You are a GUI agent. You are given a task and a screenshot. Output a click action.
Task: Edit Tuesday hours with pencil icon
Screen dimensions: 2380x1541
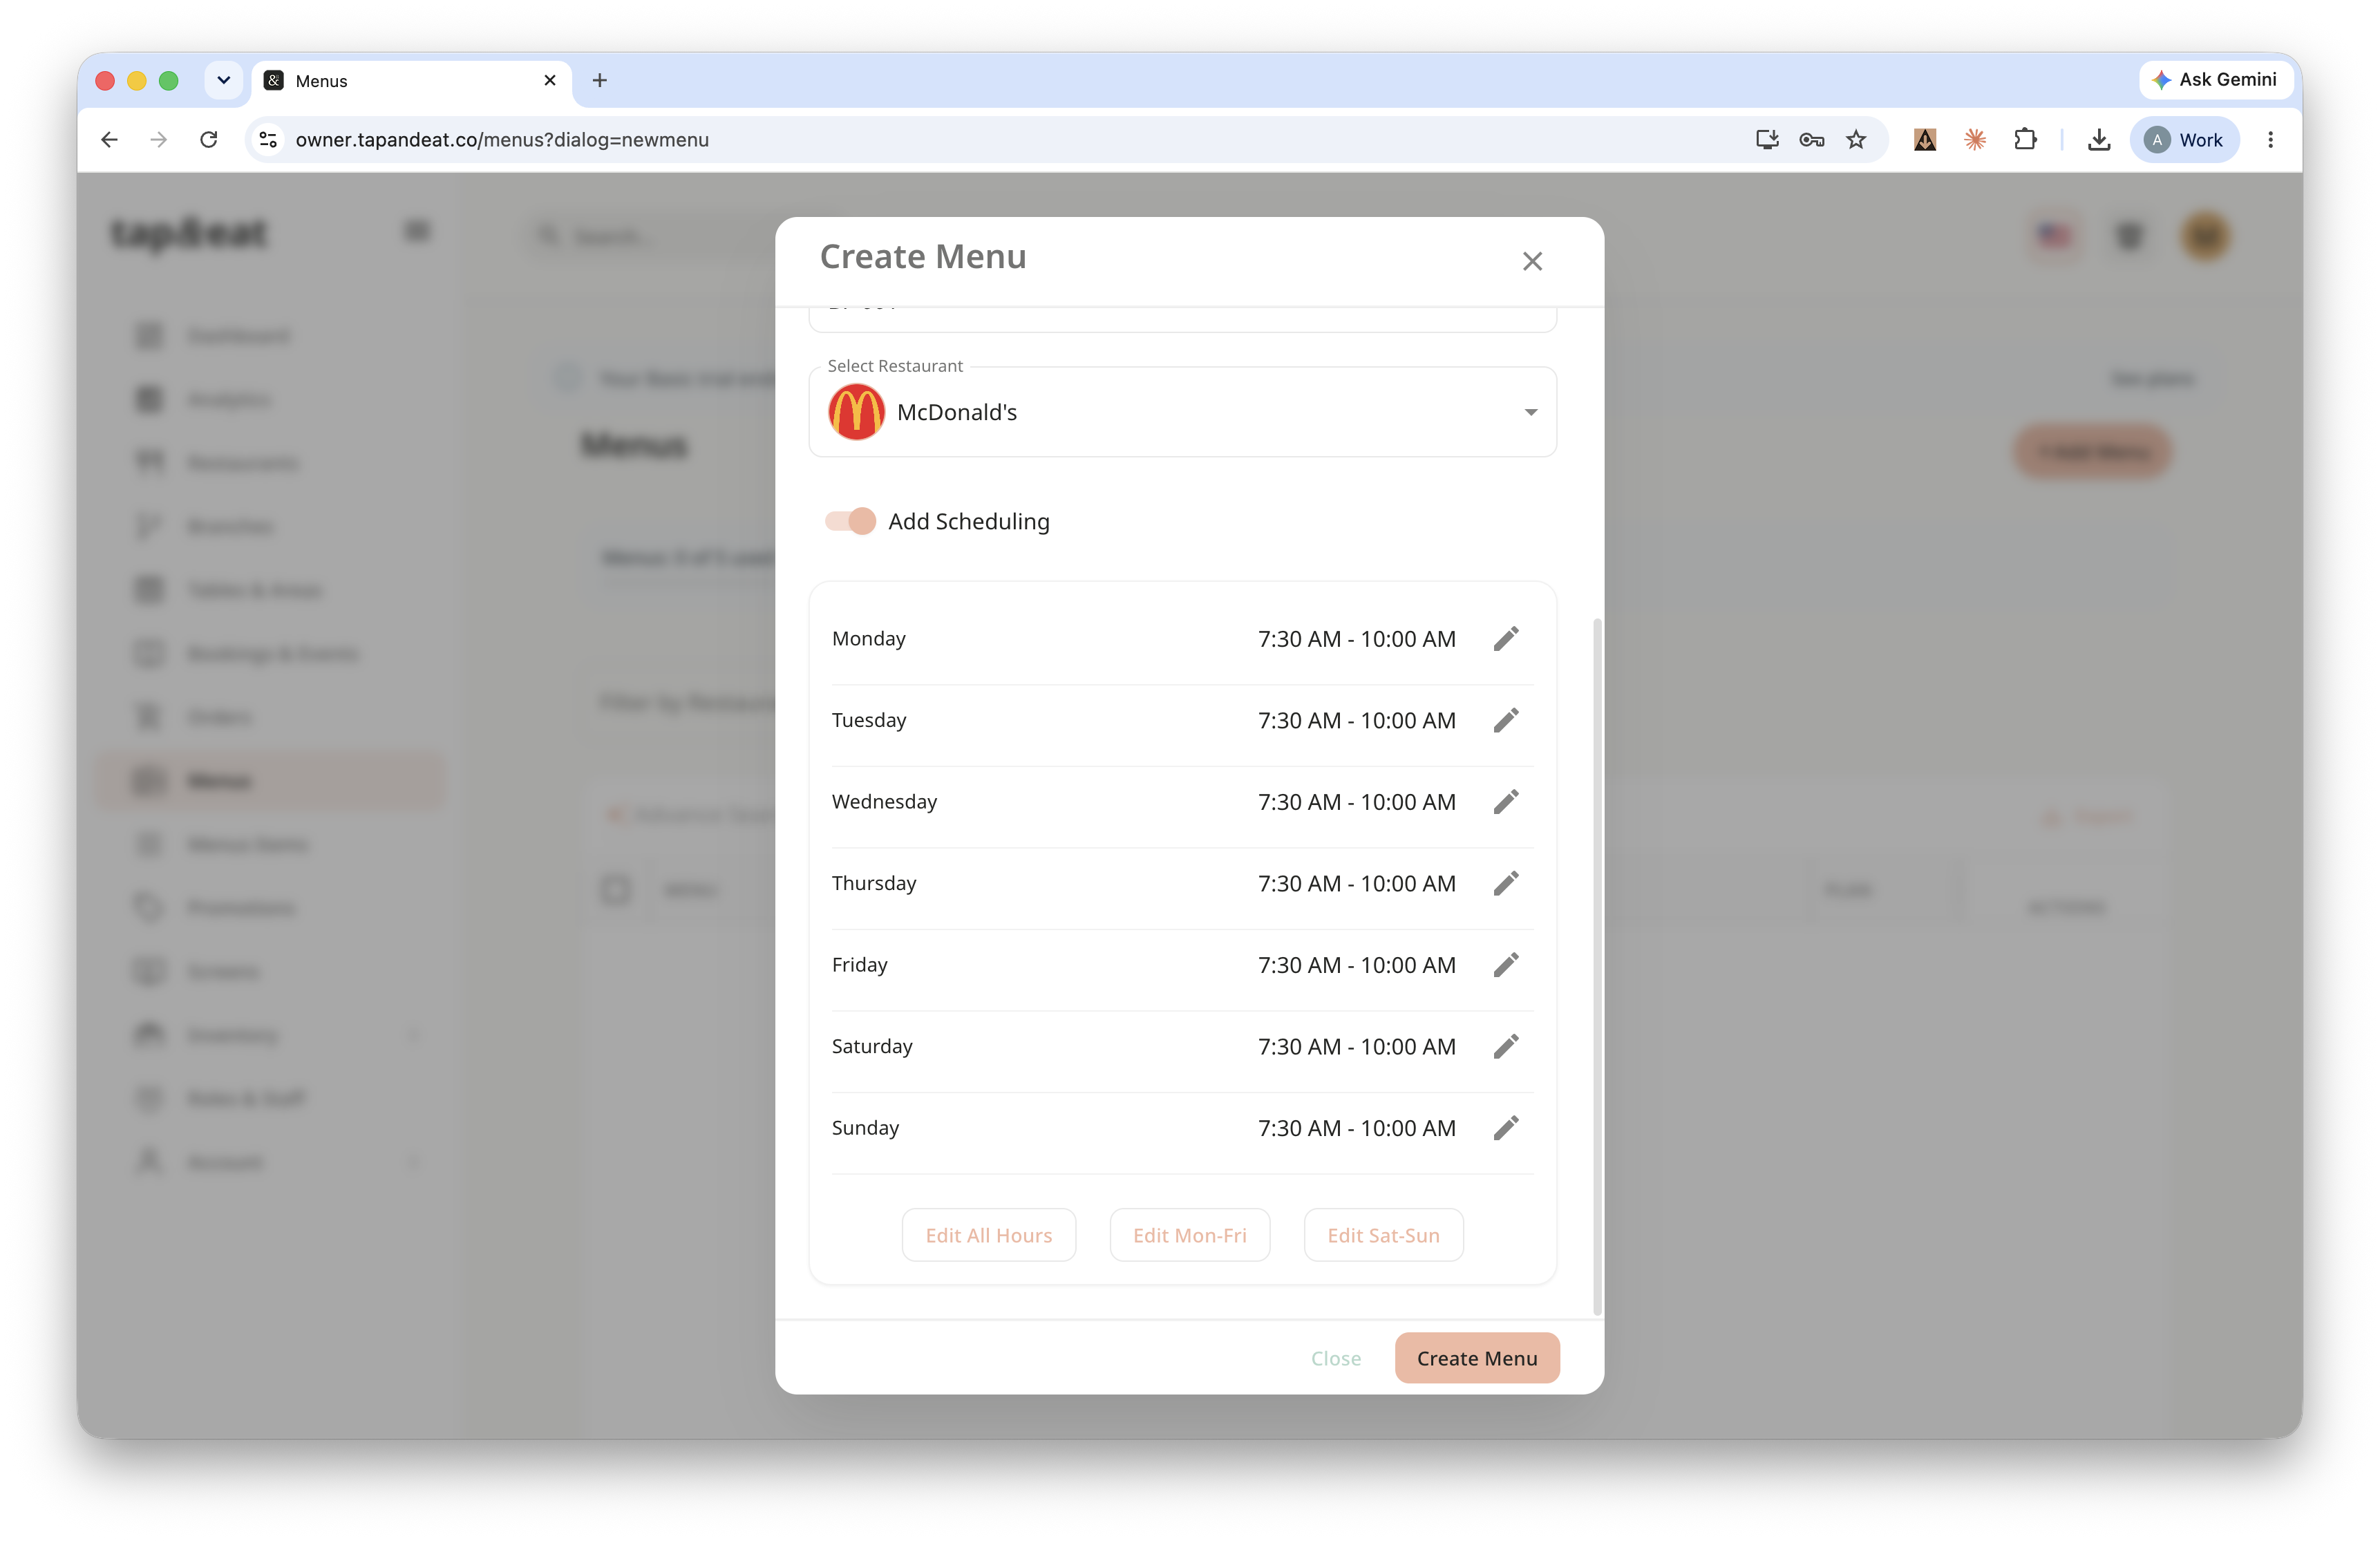1506,720
